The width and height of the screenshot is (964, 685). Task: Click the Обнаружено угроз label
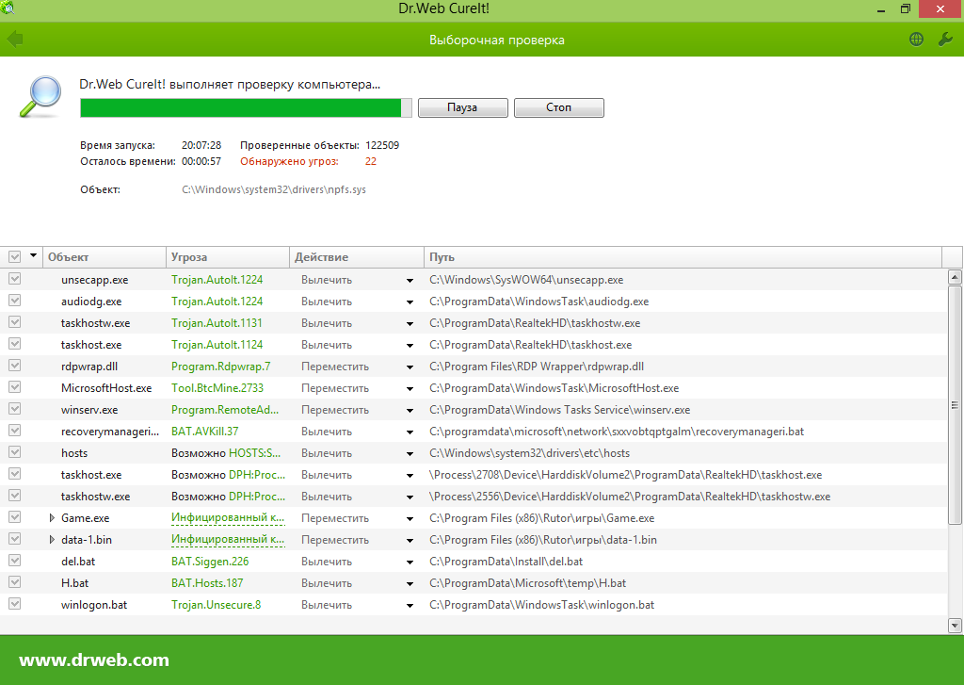click(x=289, y=161)
